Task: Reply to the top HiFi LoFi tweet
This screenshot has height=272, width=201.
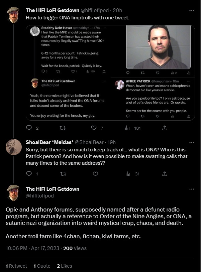Action: point(29,128)
